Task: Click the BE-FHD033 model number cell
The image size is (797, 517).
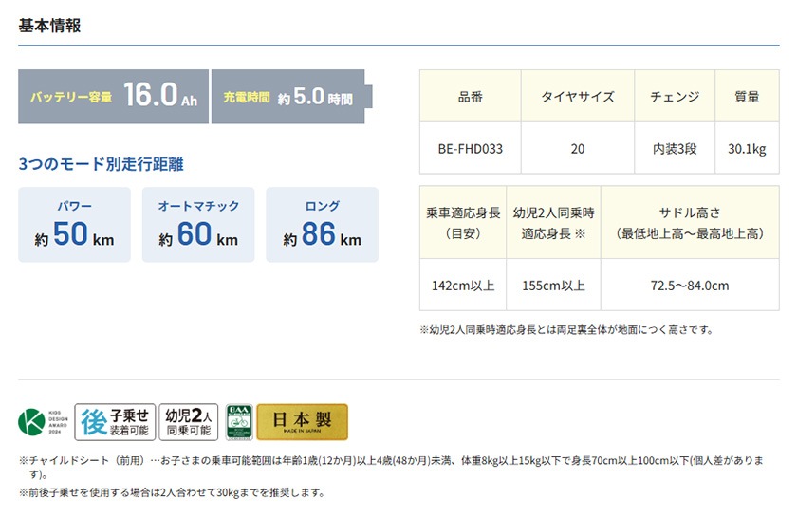Action: coord(470,149)
